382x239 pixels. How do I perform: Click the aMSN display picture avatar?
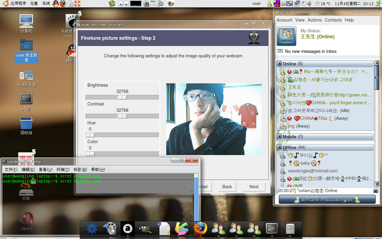(x=286, y=36)
